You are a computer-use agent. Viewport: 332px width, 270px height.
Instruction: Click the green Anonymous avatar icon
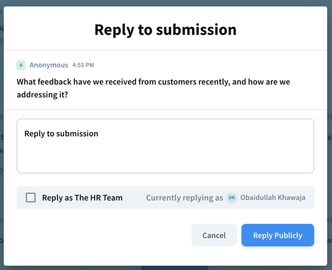tap(21, 65)
